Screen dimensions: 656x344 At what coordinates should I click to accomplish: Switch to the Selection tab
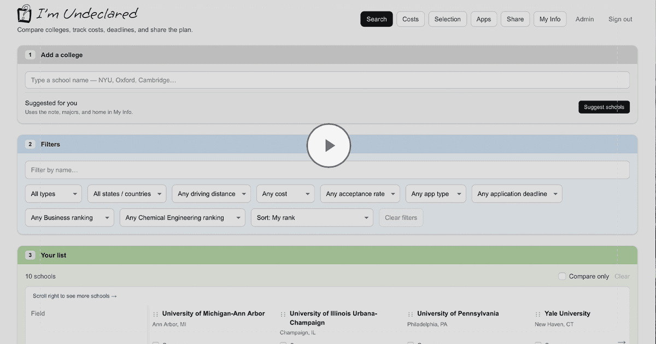coord(448,19)
